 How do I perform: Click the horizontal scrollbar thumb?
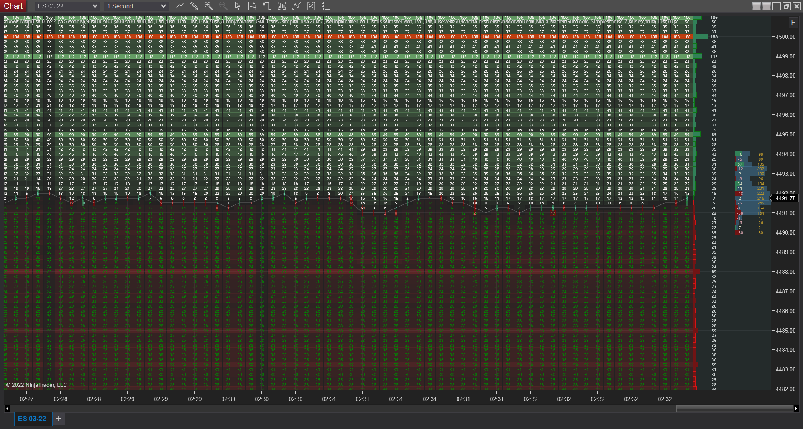click(734, 409)
